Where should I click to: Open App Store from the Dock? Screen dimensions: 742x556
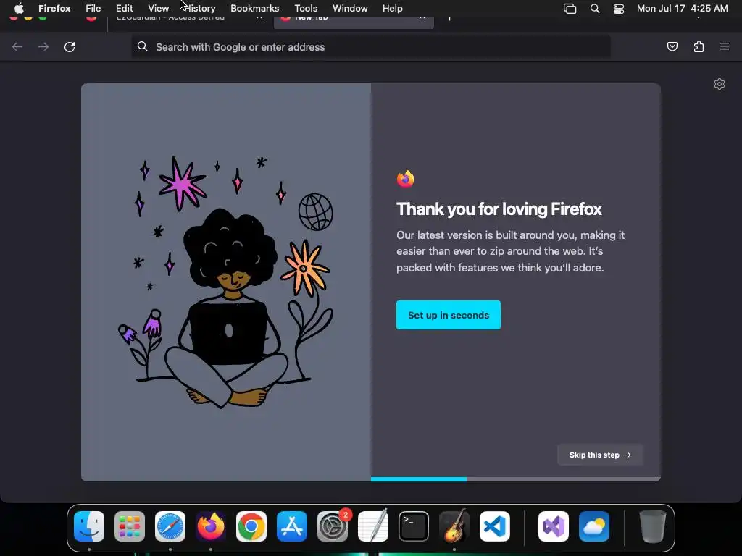pos(292,526)
